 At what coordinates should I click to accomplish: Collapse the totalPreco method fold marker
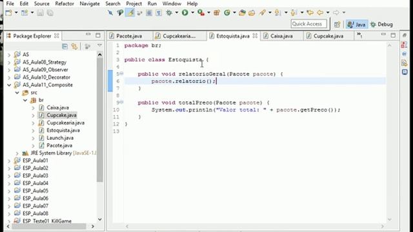121,102
